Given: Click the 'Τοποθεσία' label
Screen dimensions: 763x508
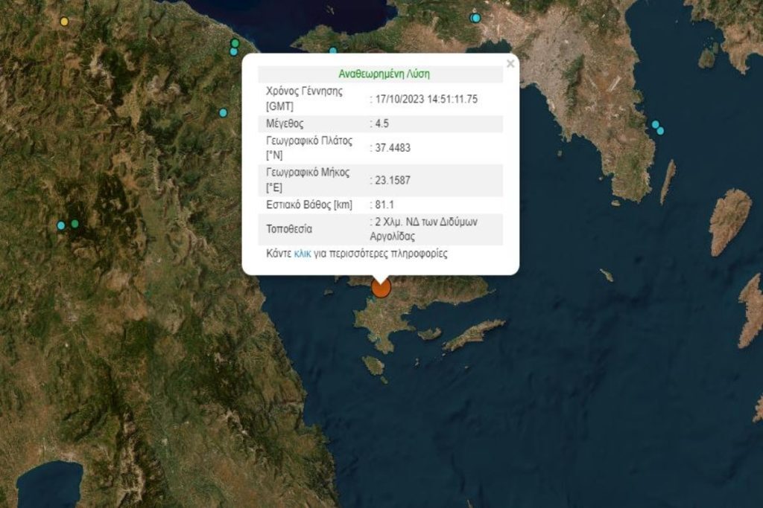Looking at the screenshot, I should click(289, 229).
